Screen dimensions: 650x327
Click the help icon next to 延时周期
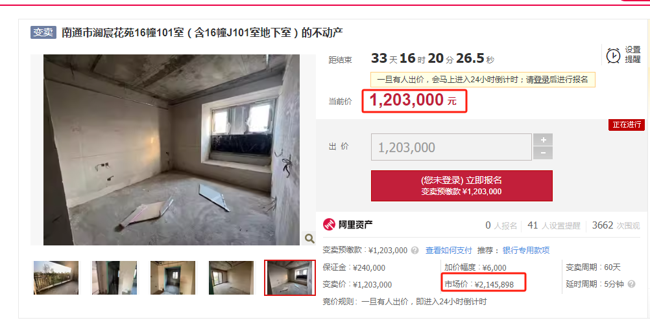pos(631,284)
